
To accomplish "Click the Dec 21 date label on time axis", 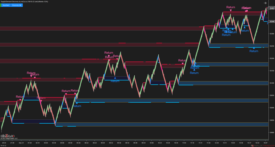I will pos(21,143).
